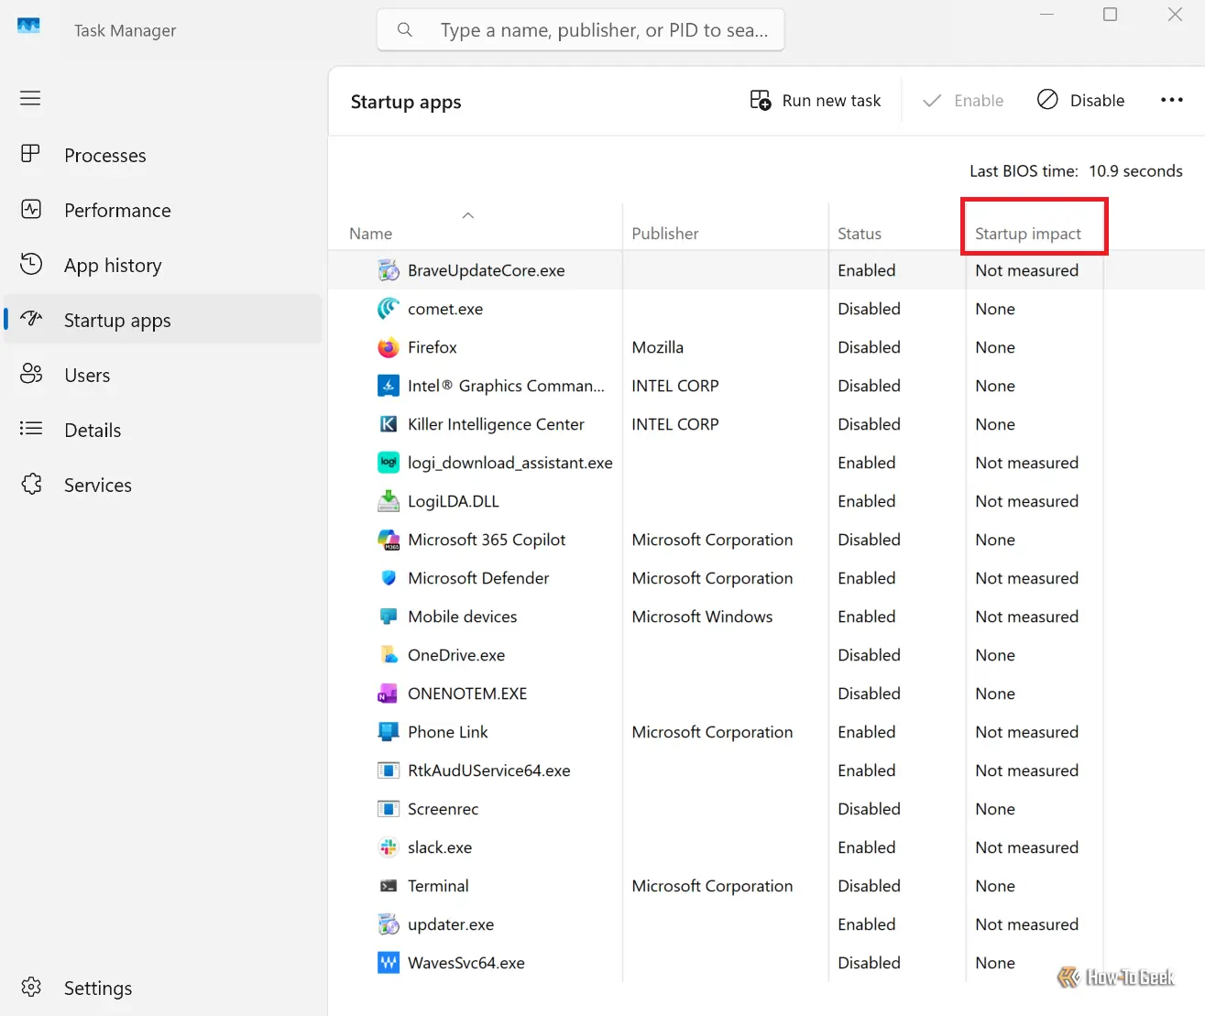Select the Killer Intelligence Center icon
Image resolution: width=1205 pixels, height=1016 pixels.
tap(389, 424)
